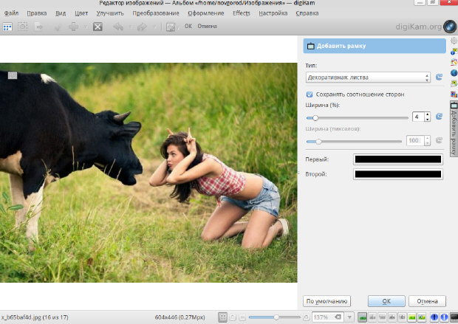Image resolution: width=458 pixels, height=324 pixels.
Task: Click the grey plus cross toolbar icon
Action: pos(73,27)
